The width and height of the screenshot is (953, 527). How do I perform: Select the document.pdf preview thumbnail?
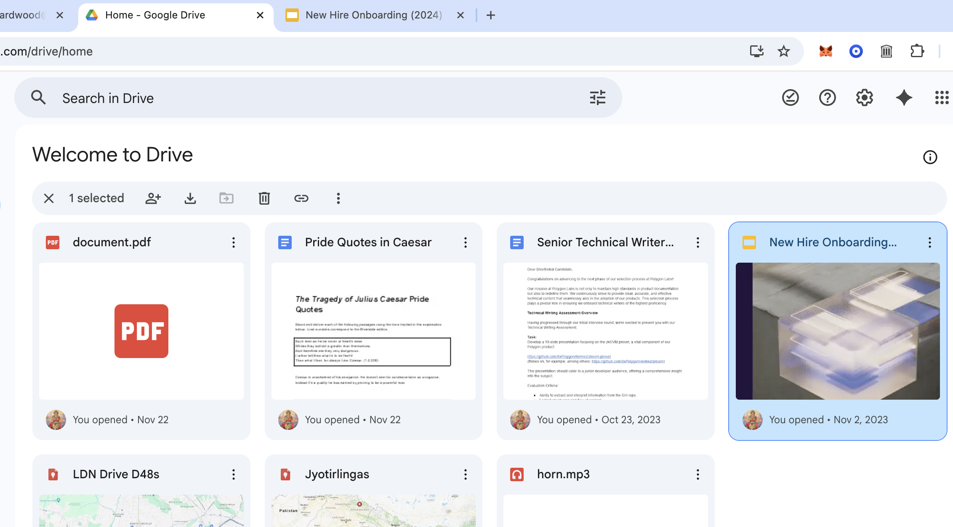pyautogui.click(x=141, y=331)
